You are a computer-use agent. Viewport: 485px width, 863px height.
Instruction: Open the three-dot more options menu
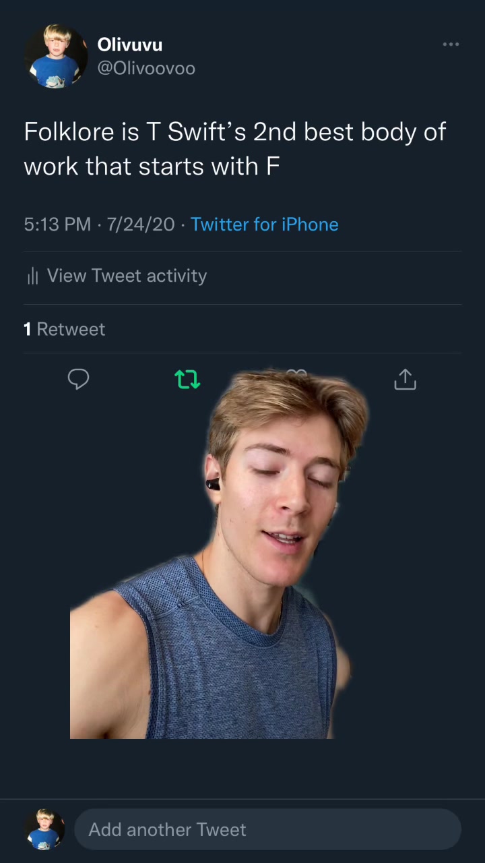(x=451, y=44)
